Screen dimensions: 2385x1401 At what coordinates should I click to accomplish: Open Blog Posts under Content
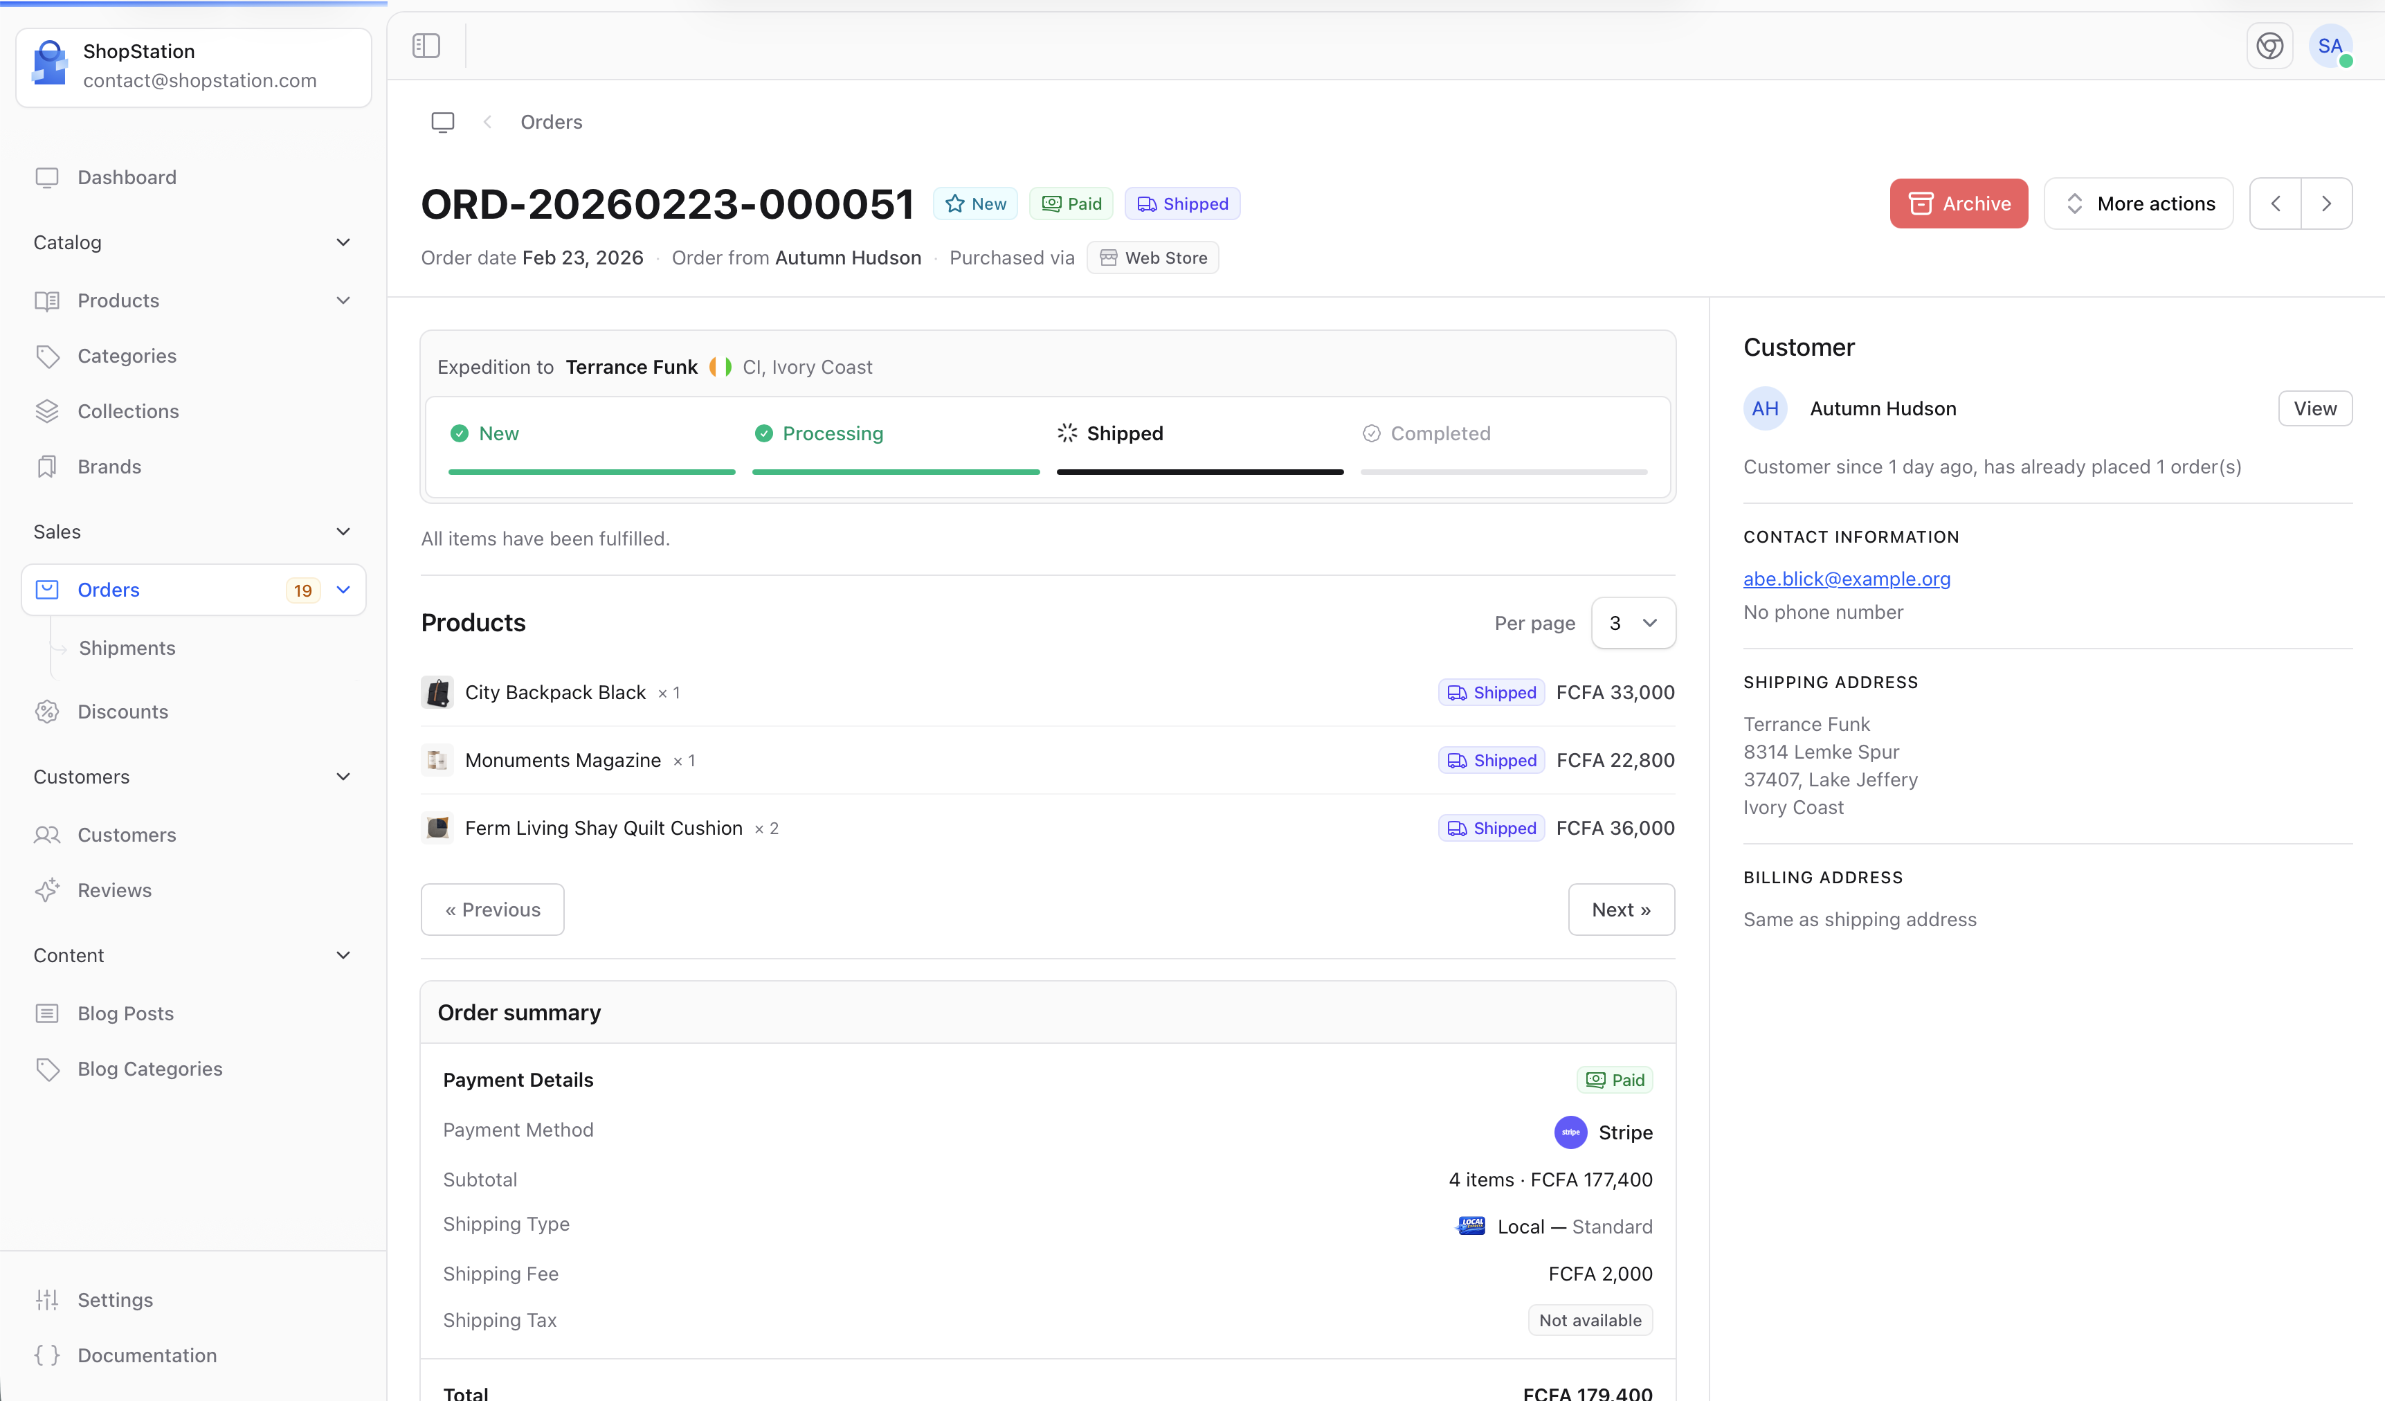point(125,1012)
